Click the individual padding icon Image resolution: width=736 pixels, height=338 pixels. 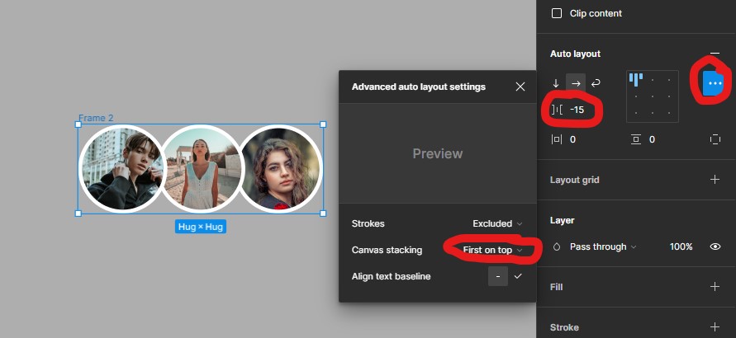pos(715,139)
